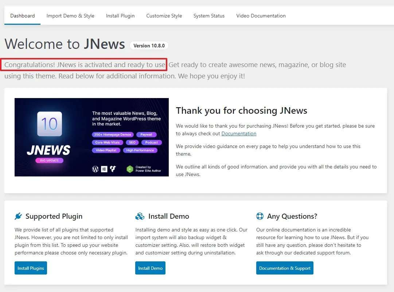Click the Power Elite Author badge icon

130,169
